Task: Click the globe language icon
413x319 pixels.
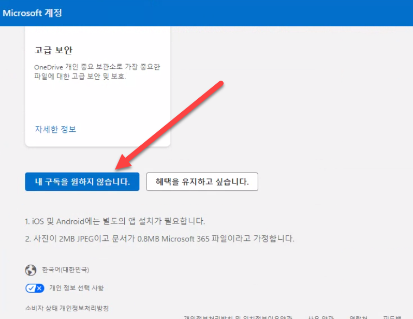Action: [31, 270]
